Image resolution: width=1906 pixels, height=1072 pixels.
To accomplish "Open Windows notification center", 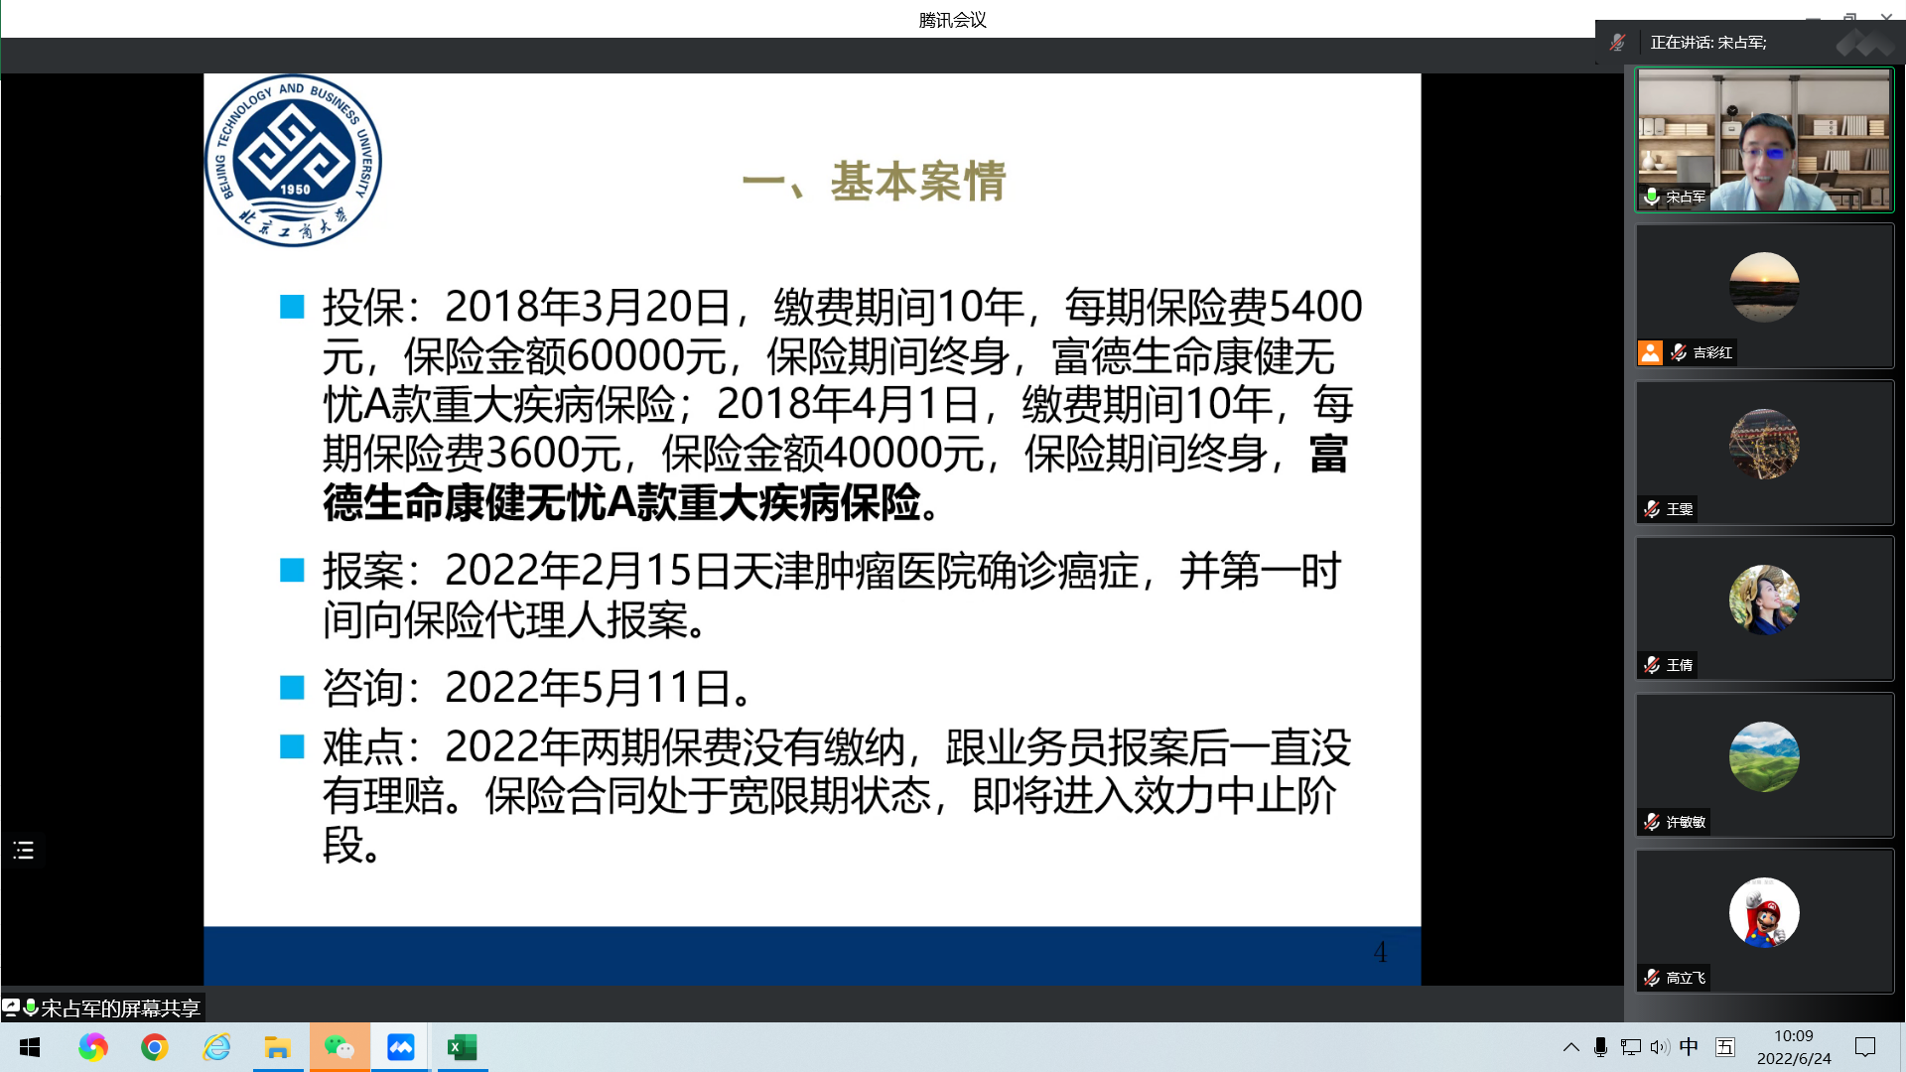I will click(x=1865, y=1047).
